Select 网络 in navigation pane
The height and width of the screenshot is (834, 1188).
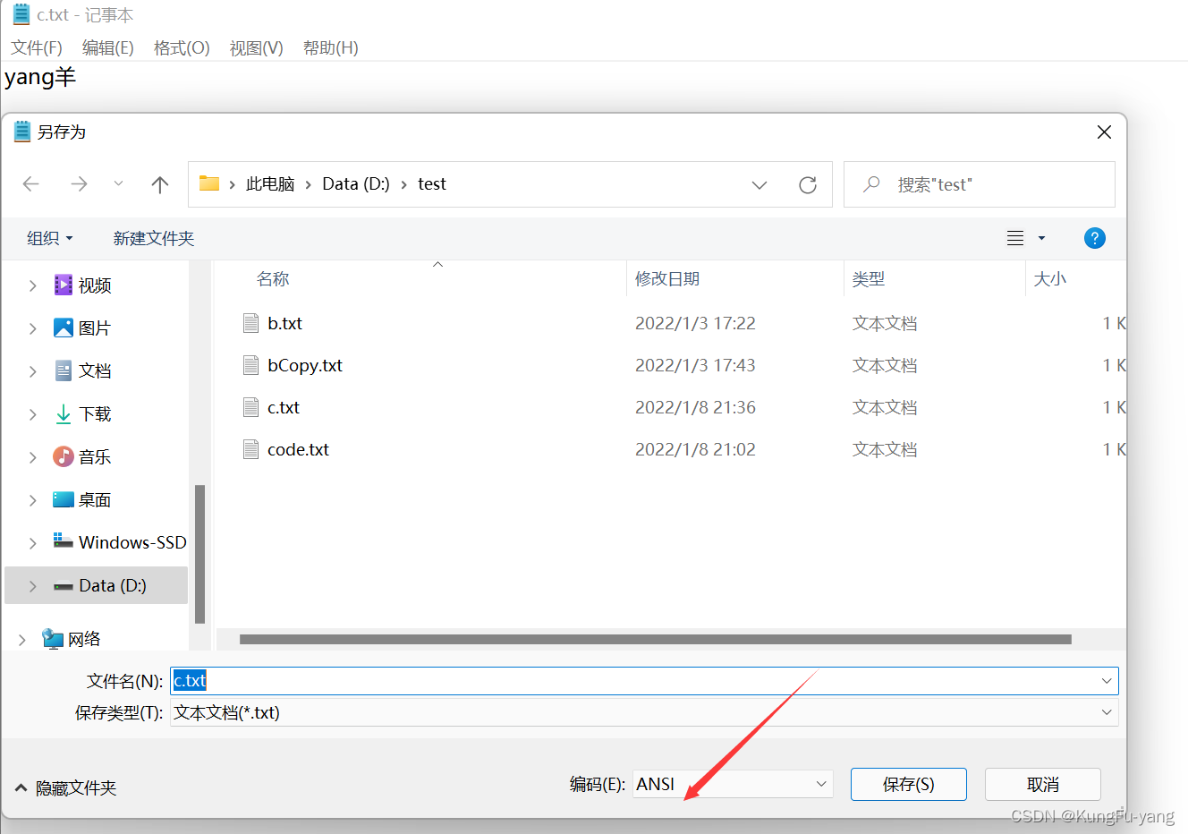tap(84, 639)
